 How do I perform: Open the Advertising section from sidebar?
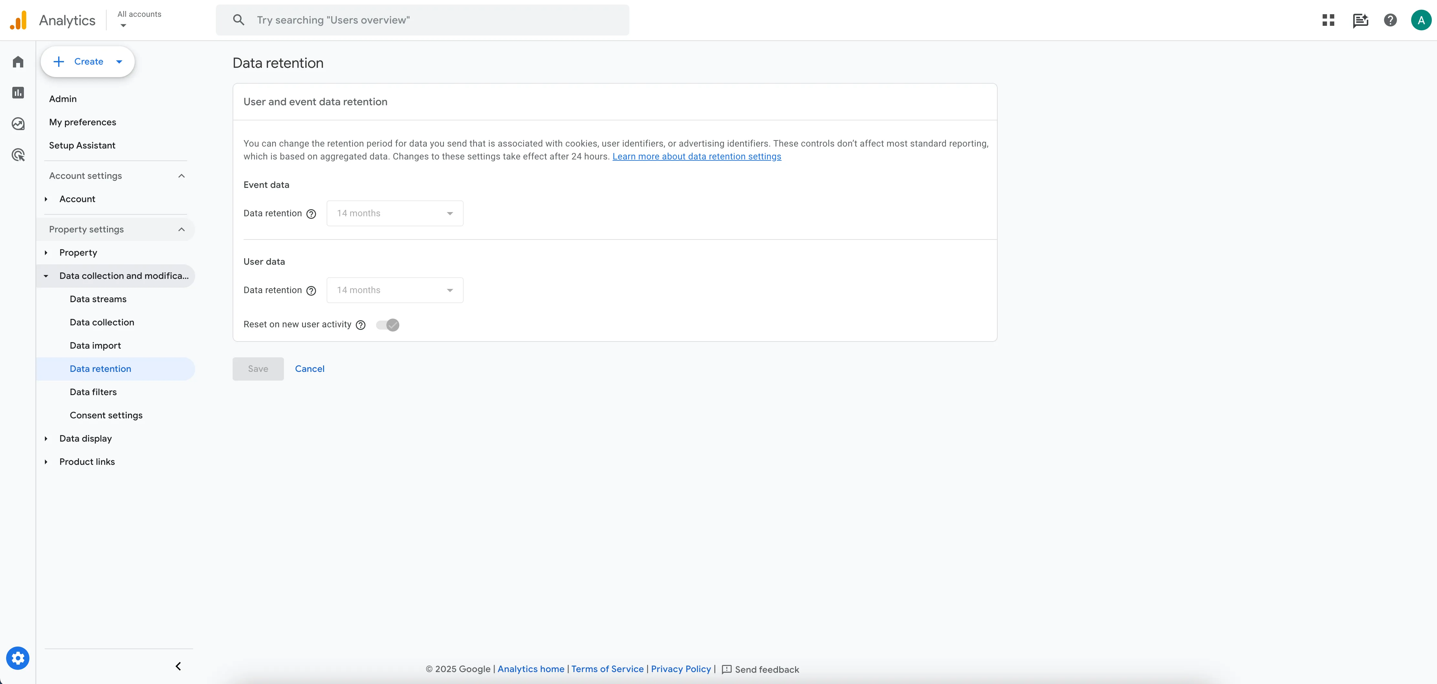coord(18,154)
